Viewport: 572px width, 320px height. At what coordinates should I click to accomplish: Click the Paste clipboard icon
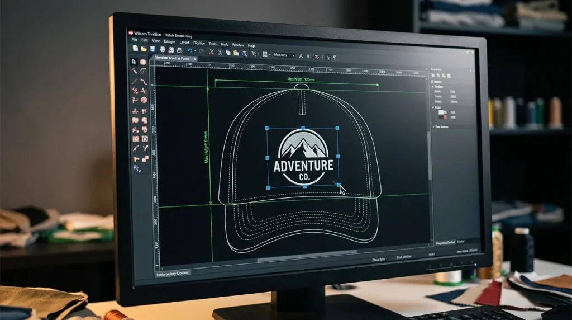(236, 53)
